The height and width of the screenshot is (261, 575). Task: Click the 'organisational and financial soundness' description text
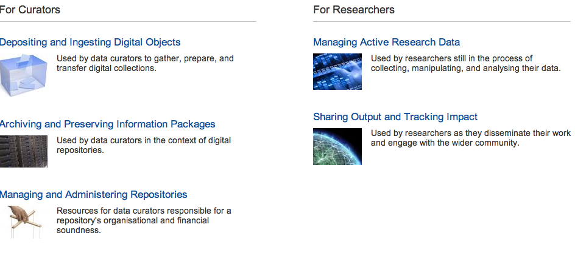(144, 220)
